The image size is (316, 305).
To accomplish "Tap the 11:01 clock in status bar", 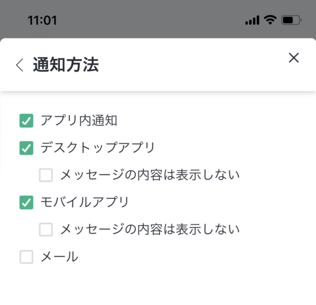I will point(42,21).
